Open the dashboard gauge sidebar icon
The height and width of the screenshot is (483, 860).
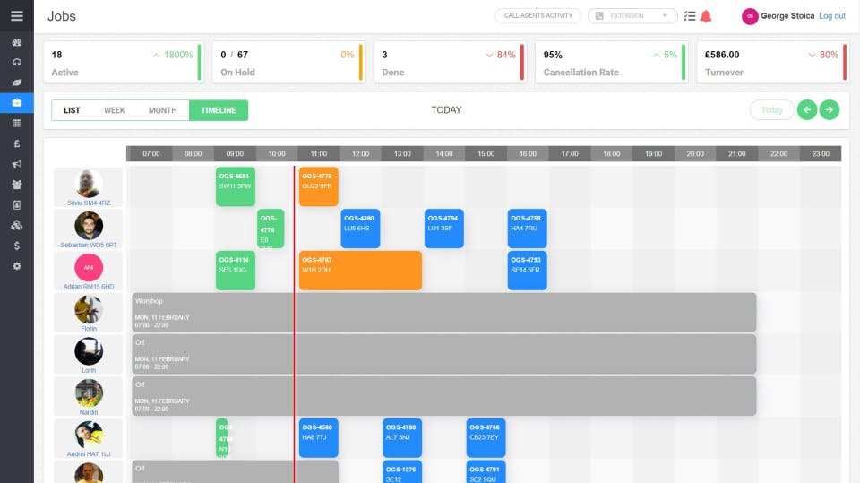(16, 42)
